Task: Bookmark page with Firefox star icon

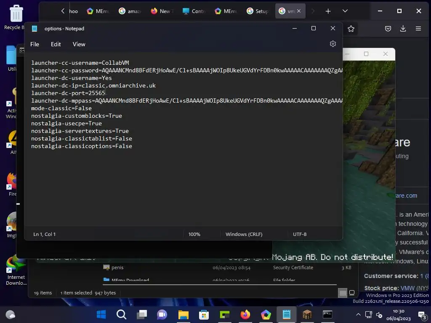Action: pos(351,29)
